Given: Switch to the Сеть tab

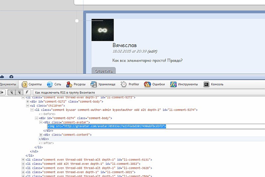Looking at the screenshot, I should coord(54,84).
